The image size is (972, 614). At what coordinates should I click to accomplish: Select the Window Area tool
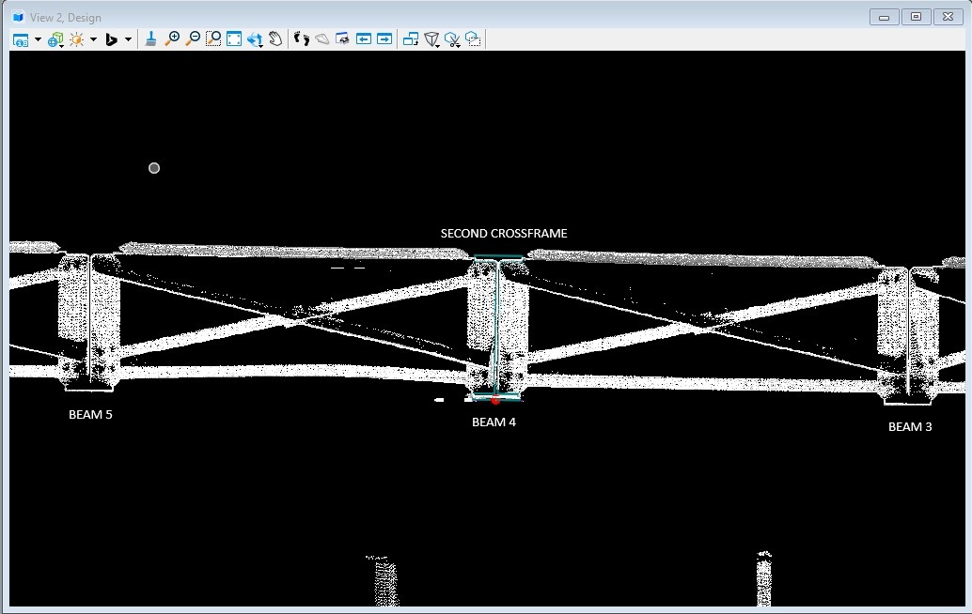(213, 38)
